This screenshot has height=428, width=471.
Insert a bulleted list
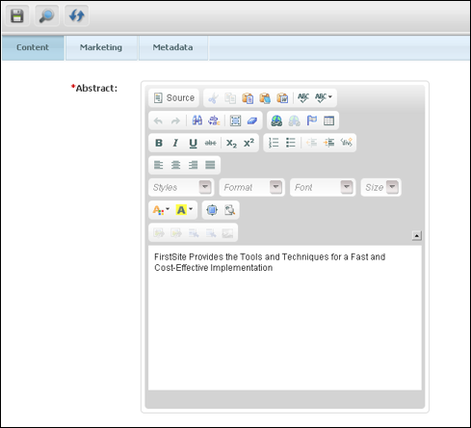tap(291, 143)
